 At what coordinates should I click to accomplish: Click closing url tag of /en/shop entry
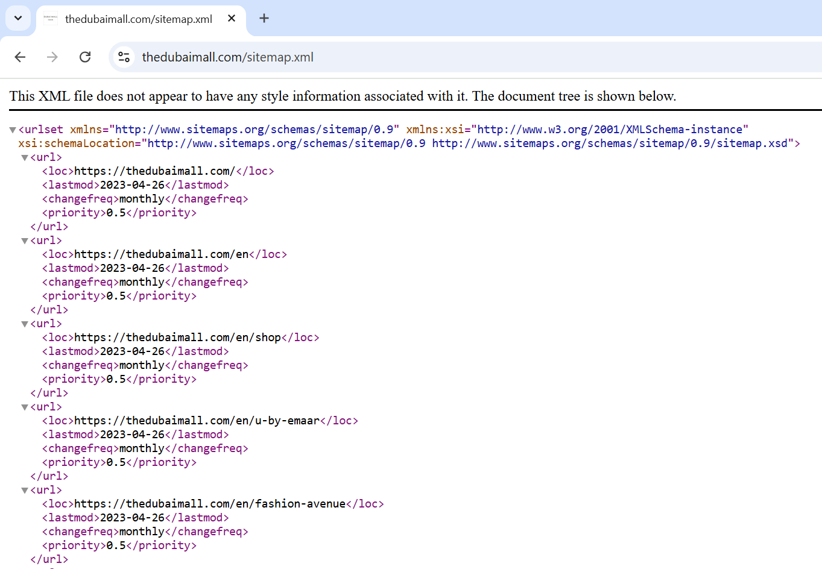pyautogui.click(x=49, y=393)
